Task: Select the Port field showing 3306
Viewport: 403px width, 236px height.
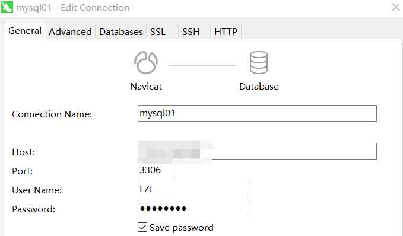Action: [x=156, y=170]
